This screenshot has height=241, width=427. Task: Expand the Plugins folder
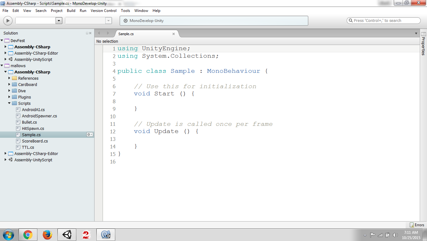point(9,97)
